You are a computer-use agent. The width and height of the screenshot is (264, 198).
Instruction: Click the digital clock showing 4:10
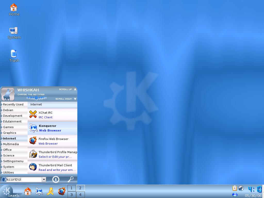pos(255,189)
